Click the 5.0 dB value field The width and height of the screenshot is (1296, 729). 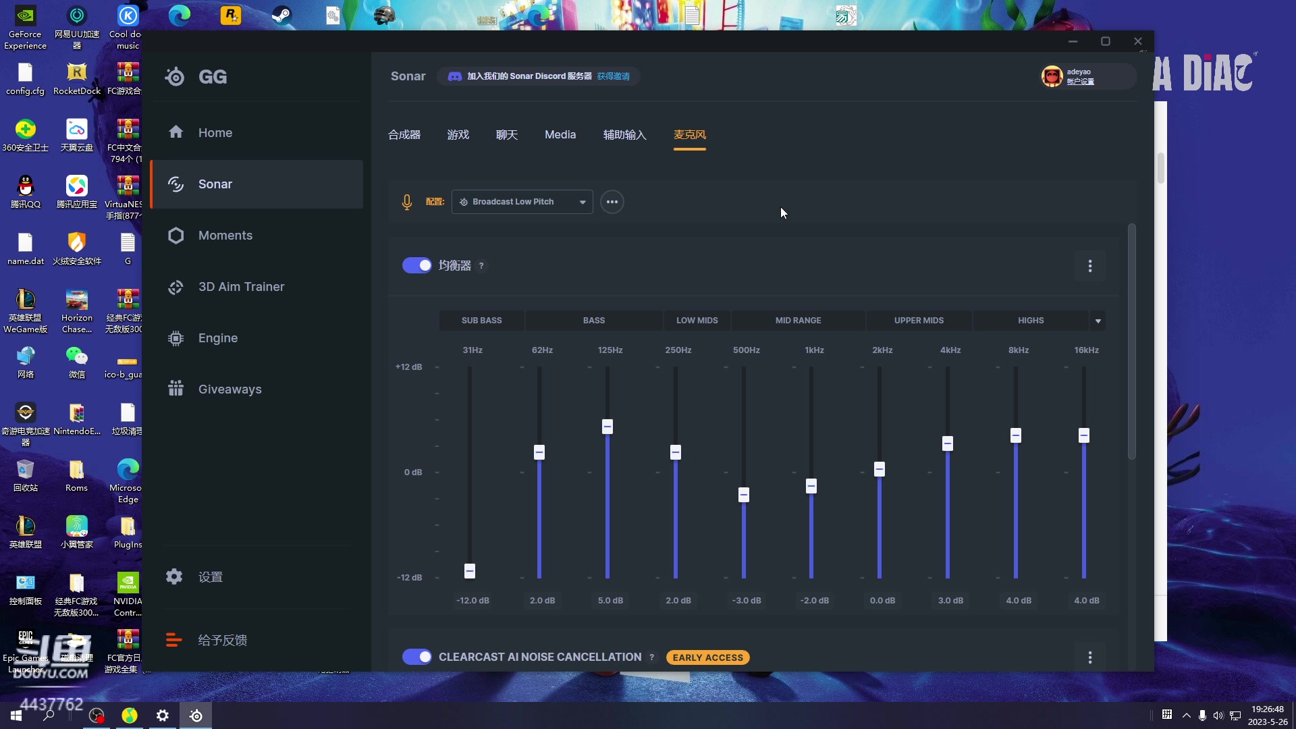tap(610, 600)
